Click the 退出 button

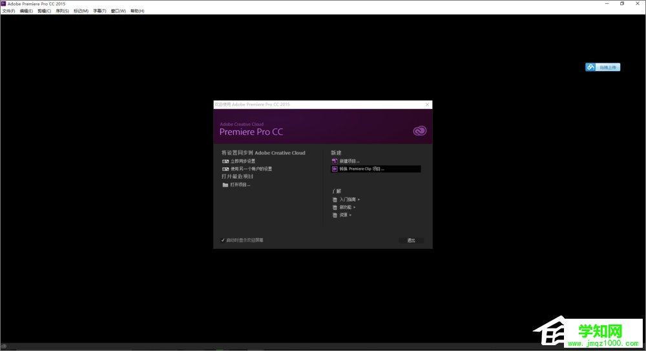[x=411, y=240]
